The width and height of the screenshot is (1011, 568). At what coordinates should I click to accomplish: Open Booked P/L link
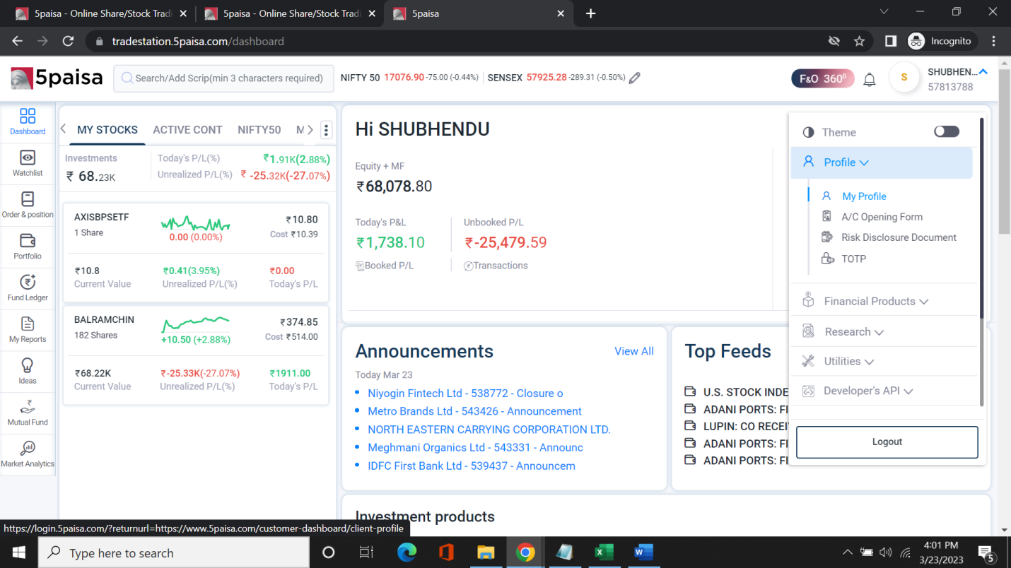tap(385, 266)
